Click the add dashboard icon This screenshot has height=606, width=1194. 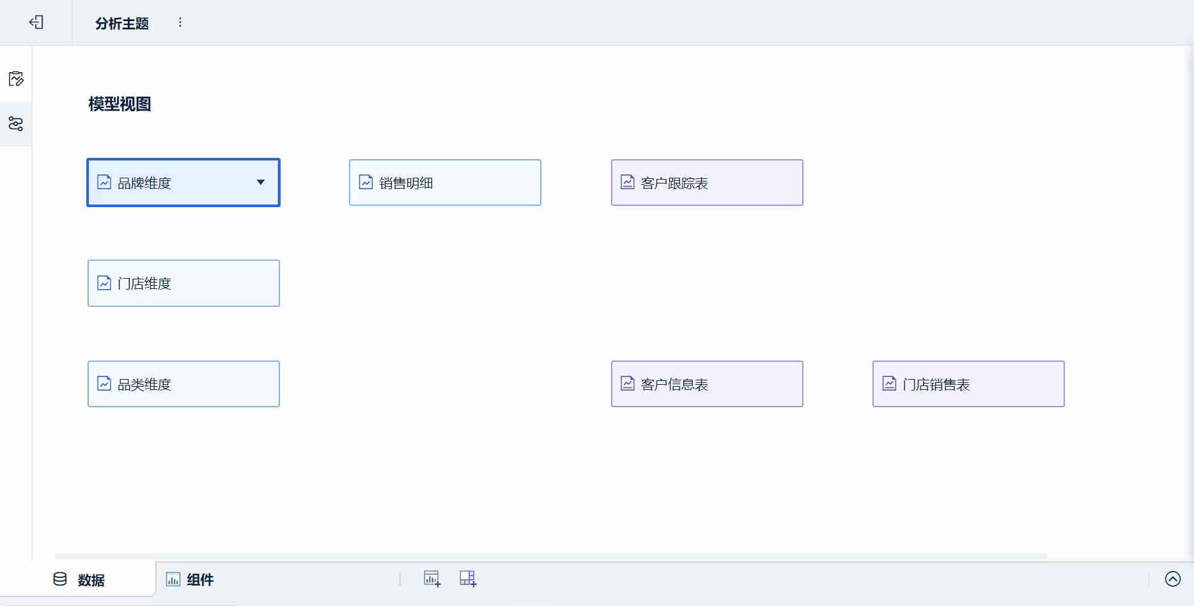[468, 579]
